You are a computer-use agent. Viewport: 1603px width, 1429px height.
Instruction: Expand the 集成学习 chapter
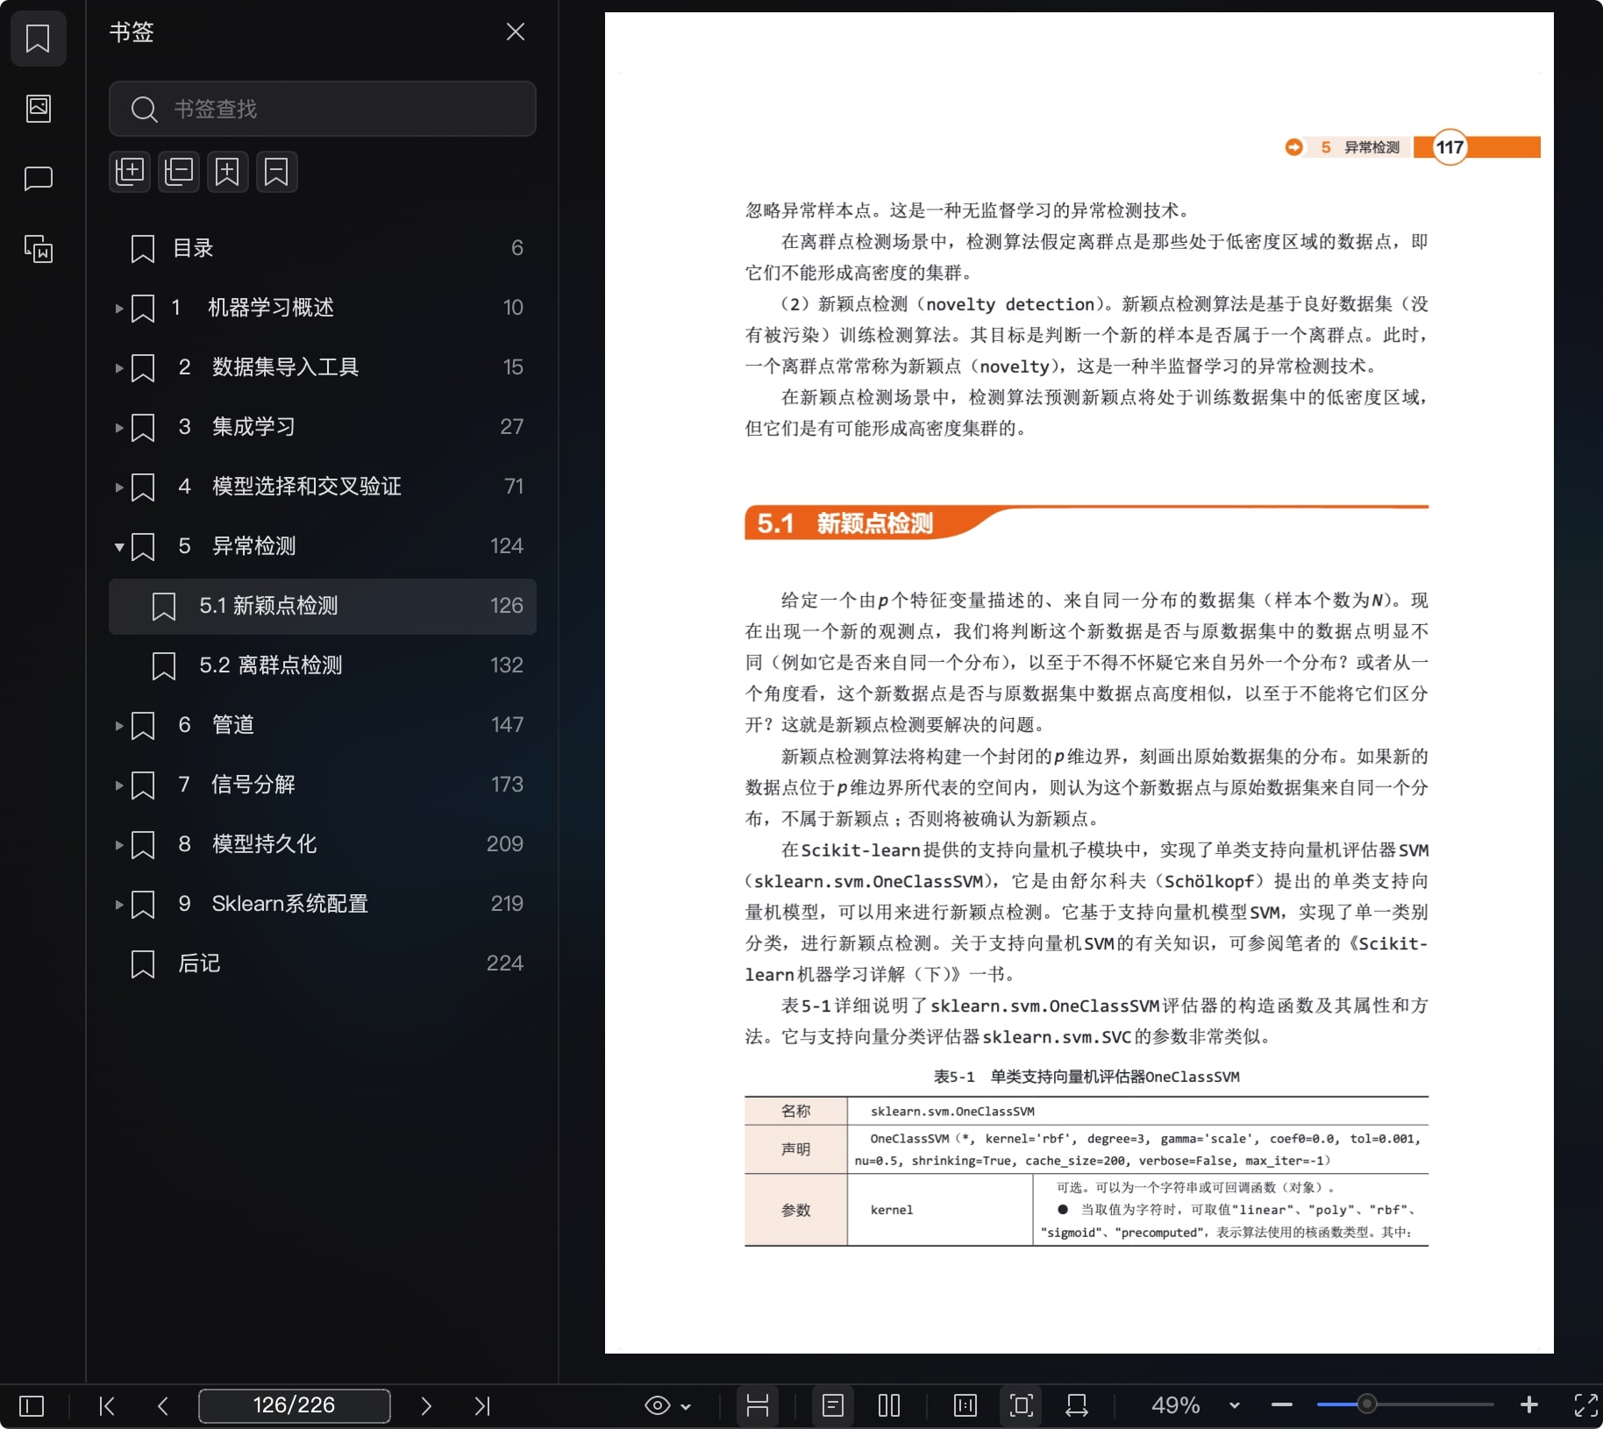(118, 427)
